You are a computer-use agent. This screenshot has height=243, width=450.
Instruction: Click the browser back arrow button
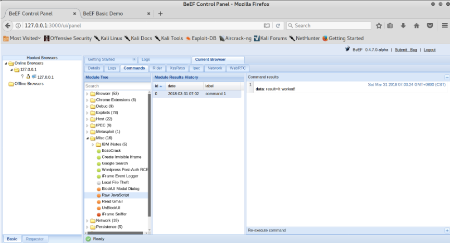tap(8, 25)
